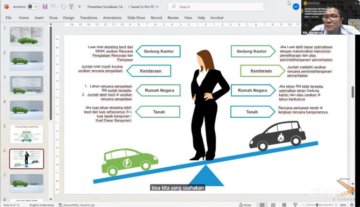Switch to Reading View icon
360x207 pixels.
284,205
